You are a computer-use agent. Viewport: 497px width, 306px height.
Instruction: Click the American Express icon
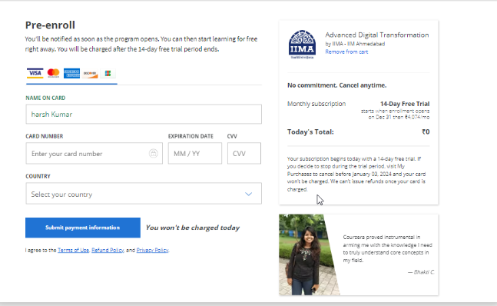coord(71,73)
